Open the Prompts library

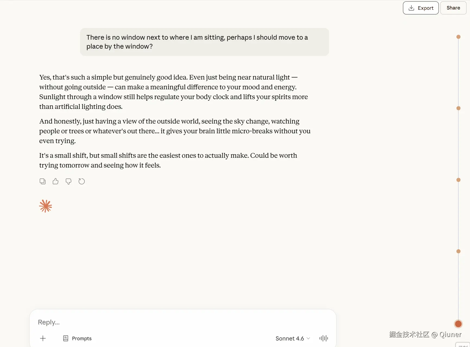[77, 338]
